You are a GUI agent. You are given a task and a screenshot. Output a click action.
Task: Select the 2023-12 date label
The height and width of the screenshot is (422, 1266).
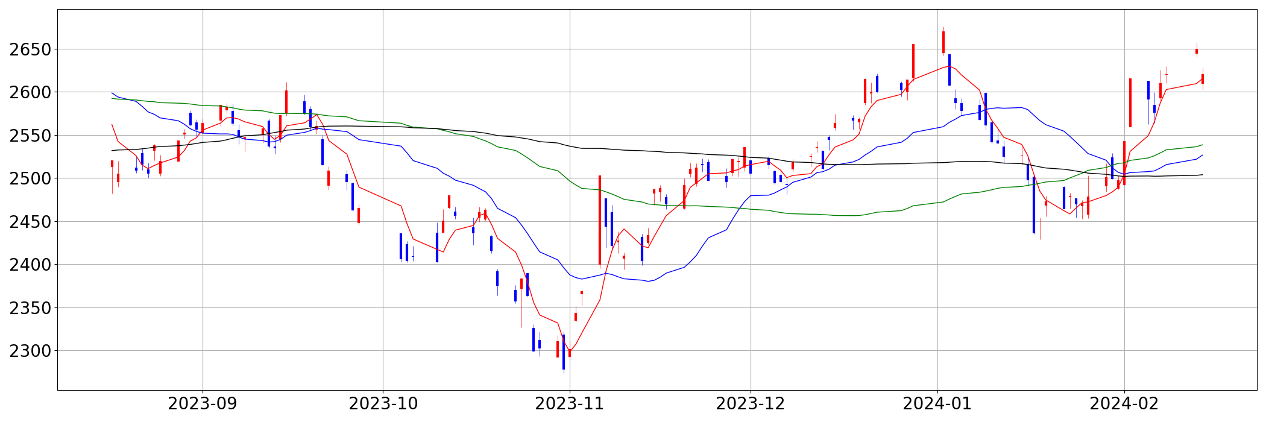[x=751, y=404]
